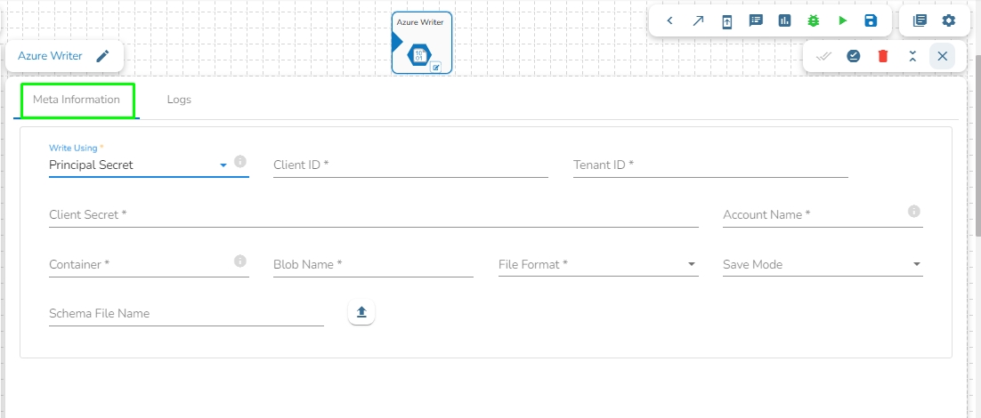Select the Azure Writer node on canvas
Viewport: 981px width, 418px height.
[x=422, y=43]
